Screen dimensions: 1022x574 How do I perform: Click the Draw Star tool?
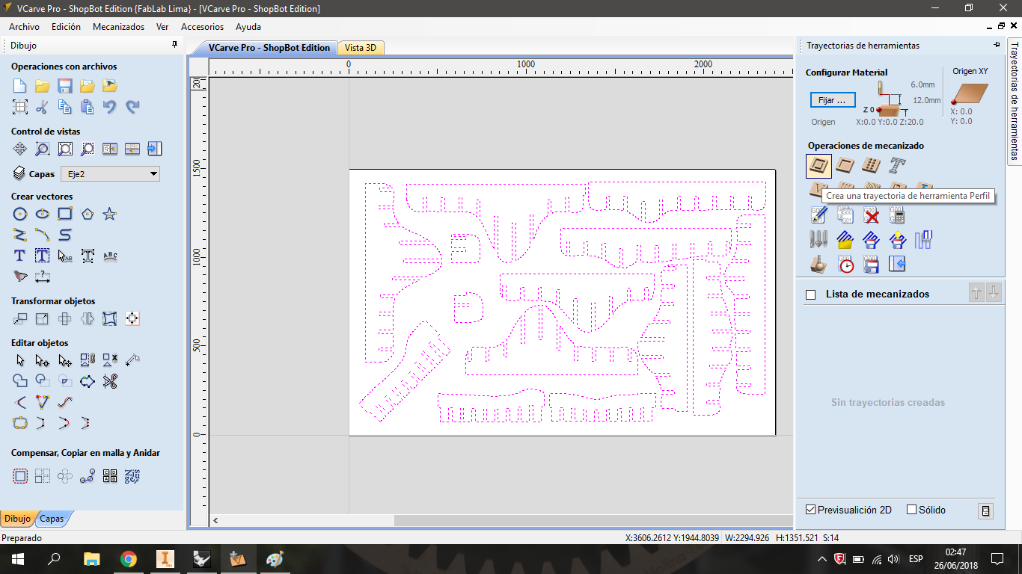click(x=110, y=215)
